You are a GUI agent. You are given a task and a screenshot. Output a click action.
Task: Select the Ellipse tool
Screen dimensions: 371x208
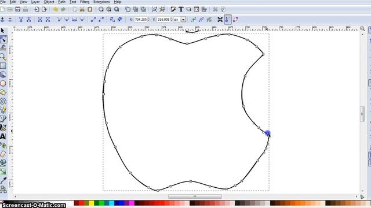(3, 83)
